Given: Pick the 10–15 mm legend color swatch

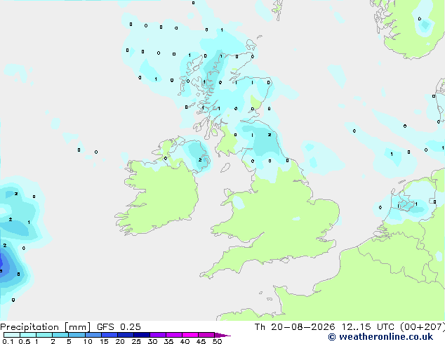Looking at the screenshot, I should click(x=93, y=335).
